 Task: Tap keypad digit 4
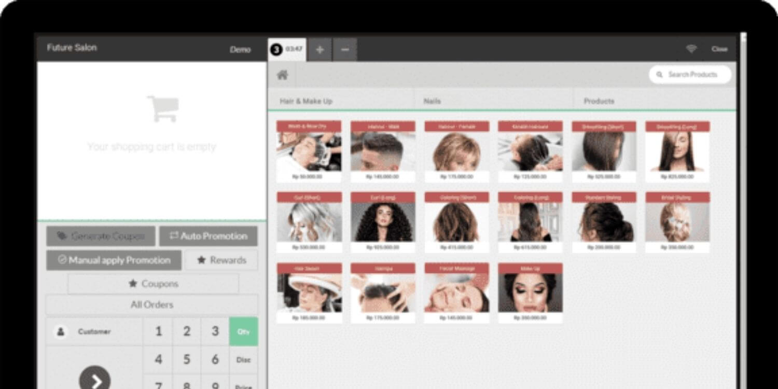pos(159,359)
